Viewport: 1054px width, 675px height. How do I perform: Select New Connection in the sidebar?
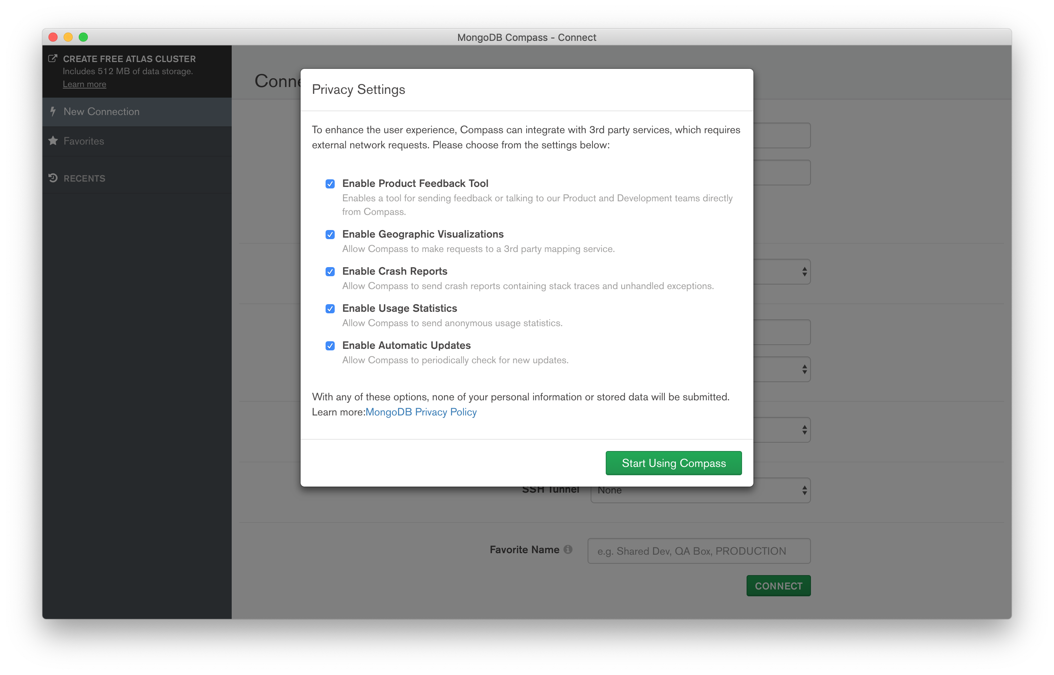coord(102,112)
